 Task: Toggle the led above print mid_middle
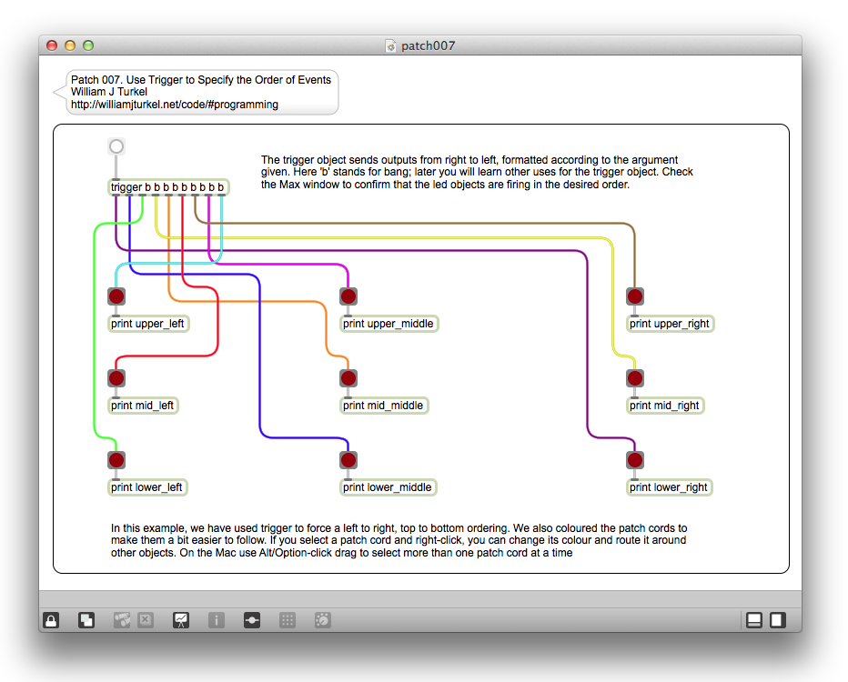click(348, 378)
